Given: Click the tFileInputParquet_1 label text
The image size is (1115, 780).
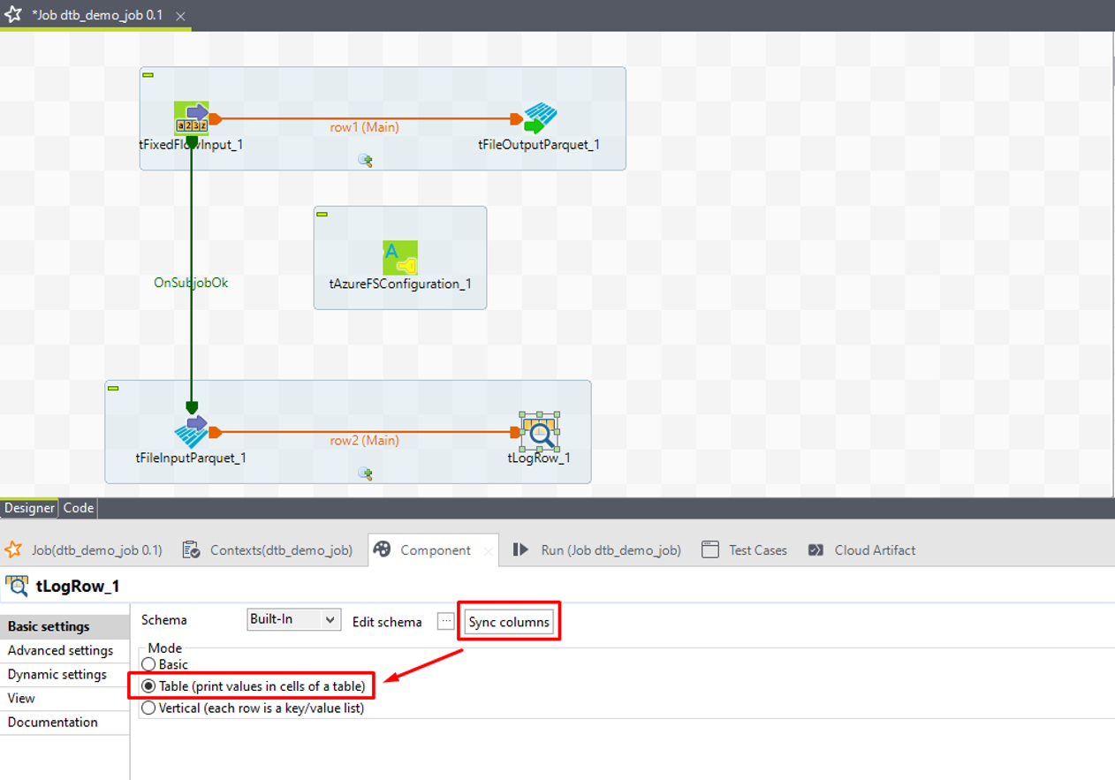Looking at the screenshot, I should point(191,457).
